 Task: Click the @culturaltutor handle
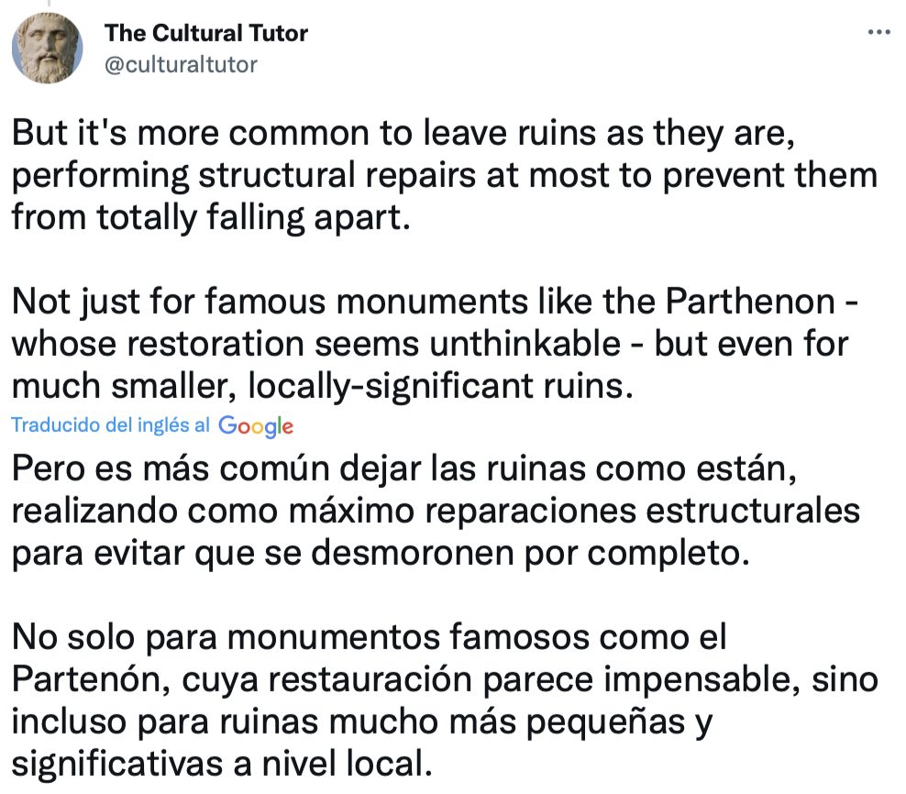[182, 63]
